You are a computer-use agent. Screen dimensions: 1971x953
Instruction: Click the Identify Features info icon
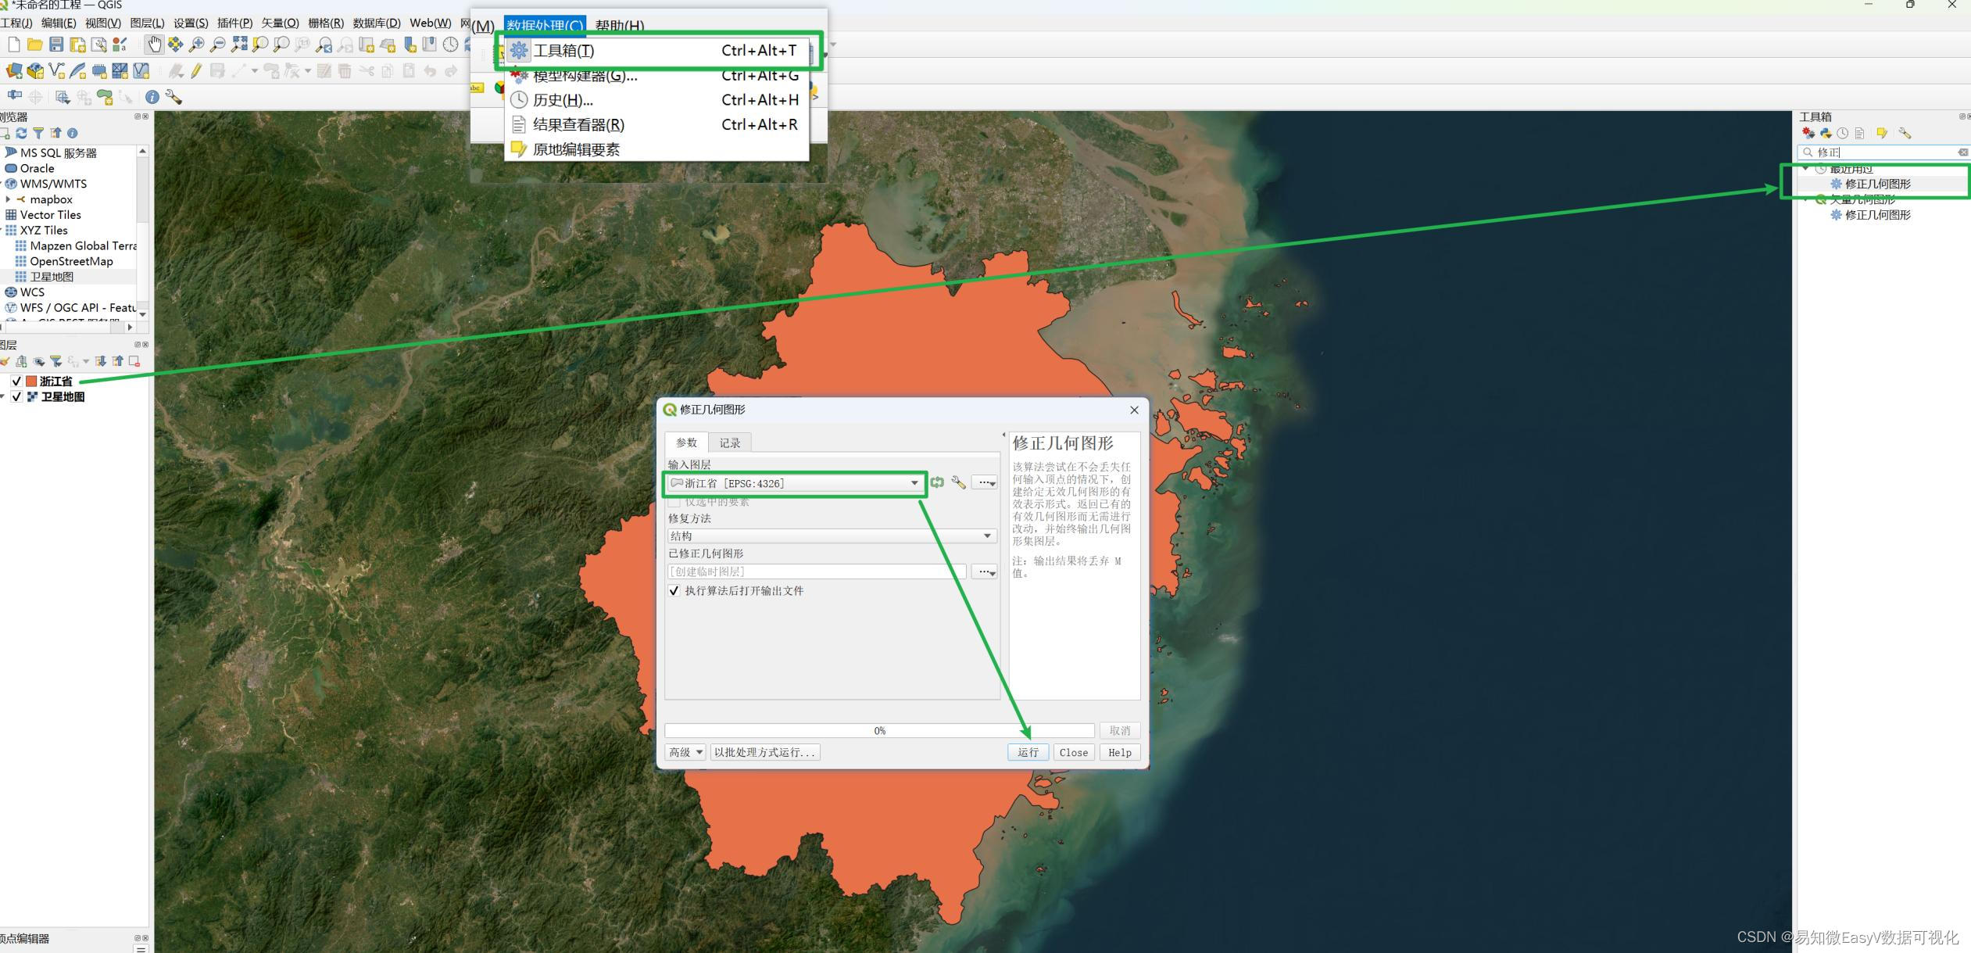(152, 97)
